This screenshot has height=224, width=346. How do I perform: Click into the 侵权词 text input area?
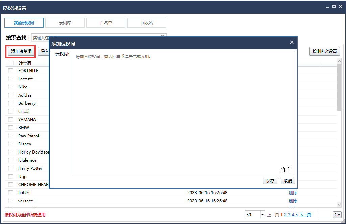183,113
